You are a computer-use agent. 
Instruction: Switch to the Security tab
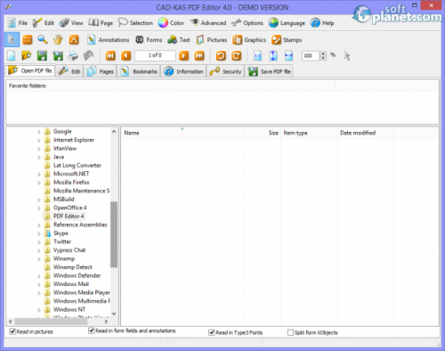tap(225, 71)
